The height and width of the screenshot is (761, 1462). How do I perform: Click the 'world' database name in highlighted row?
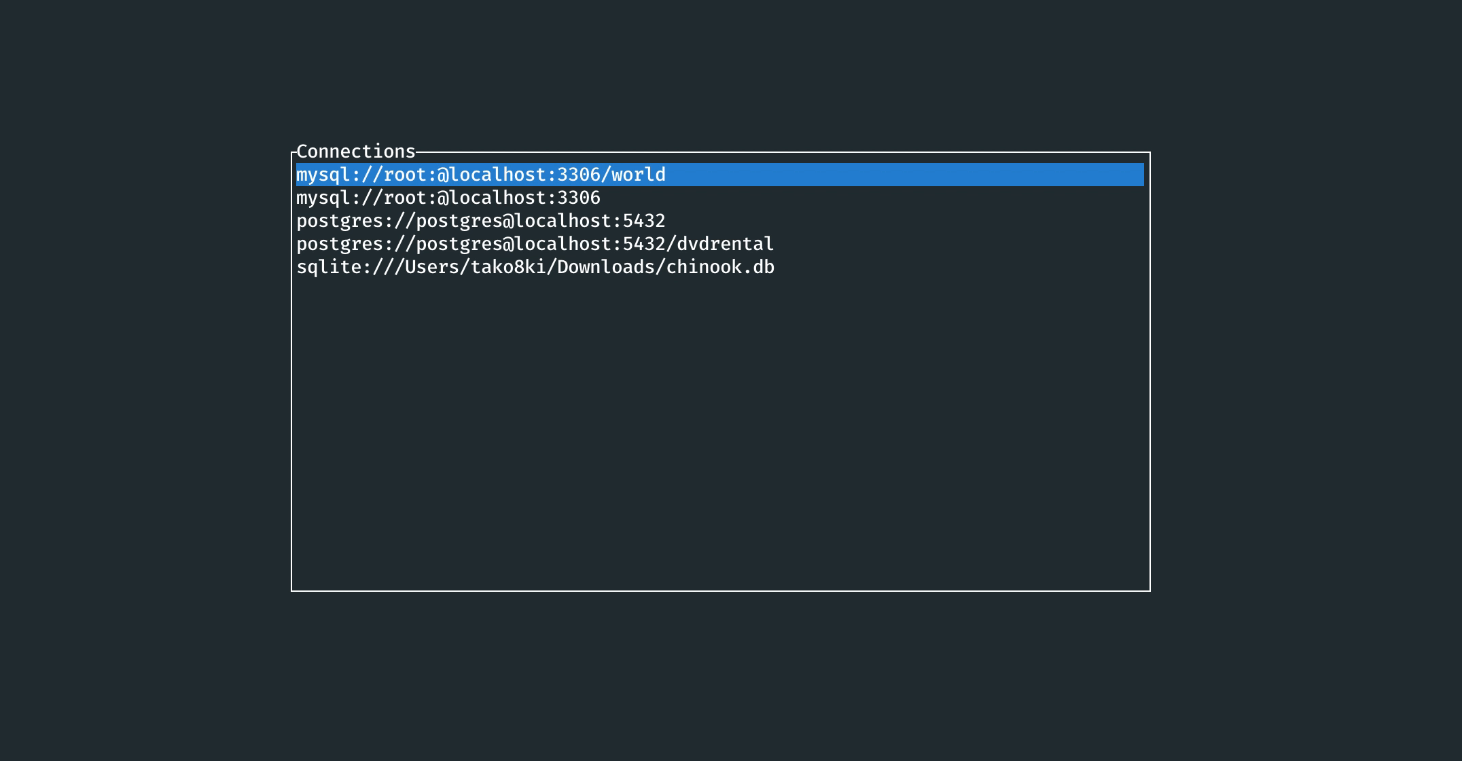coord(639,175)
